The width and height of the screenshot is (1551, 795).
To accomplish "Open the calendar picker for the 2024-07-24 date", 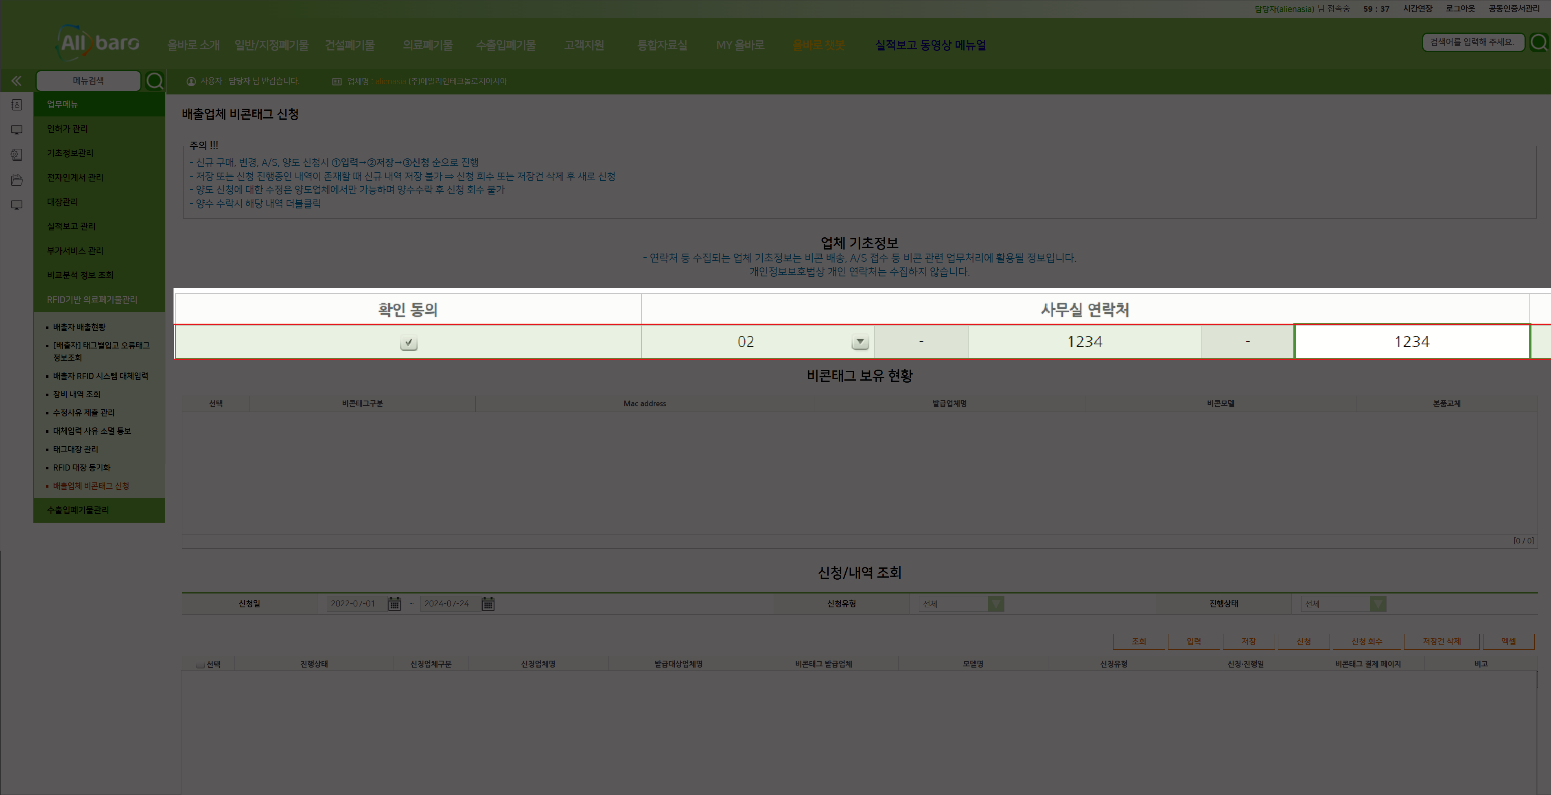I will pyautogui.click(x=488, y=604).
